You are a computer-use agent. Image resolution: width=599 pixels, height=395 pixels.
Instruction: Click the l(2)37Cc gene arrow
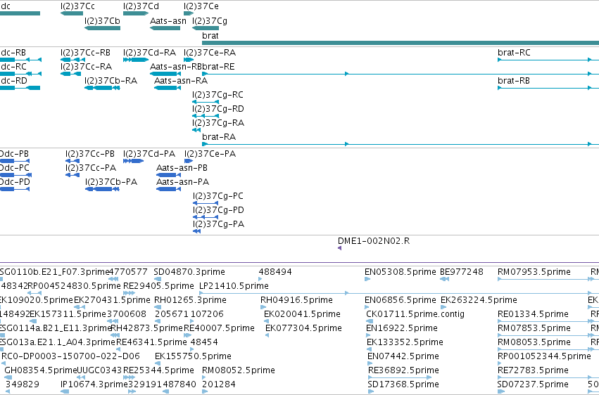point(72,13)
